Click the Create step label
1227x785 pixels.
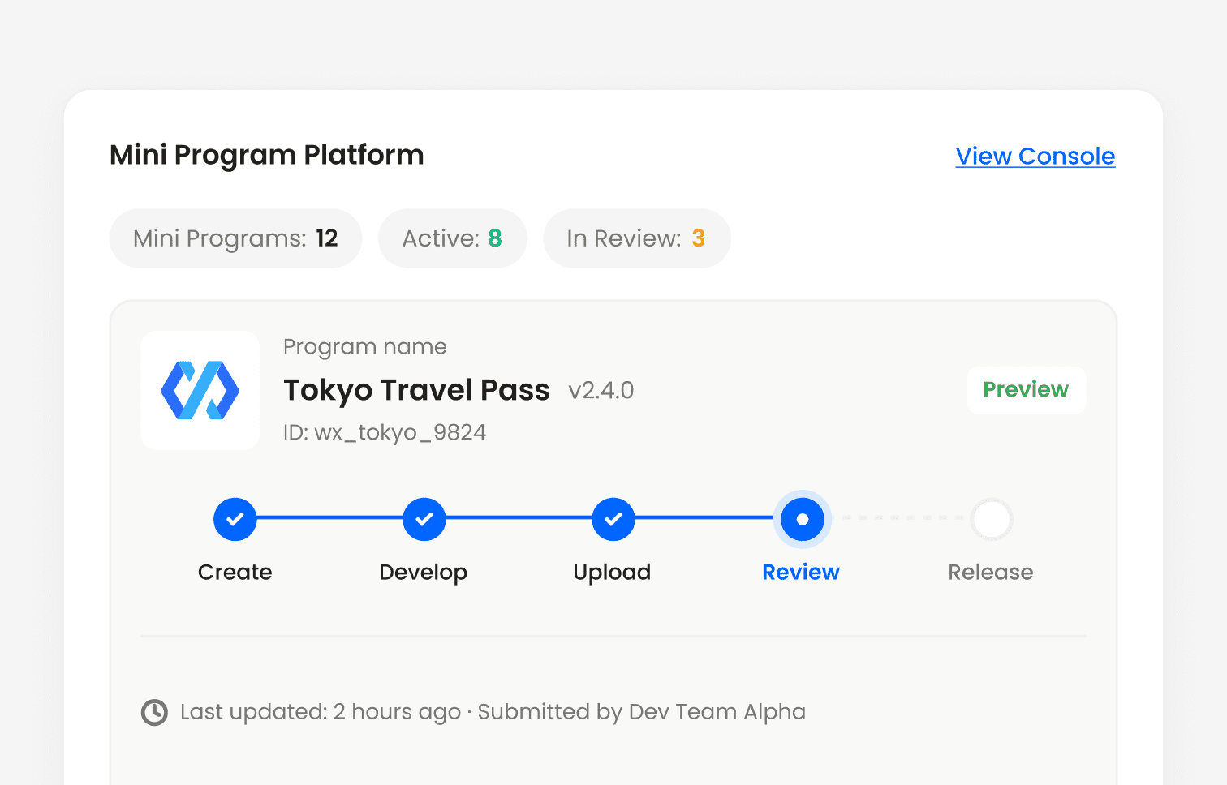pyautogui.click(x=235, y=572)
